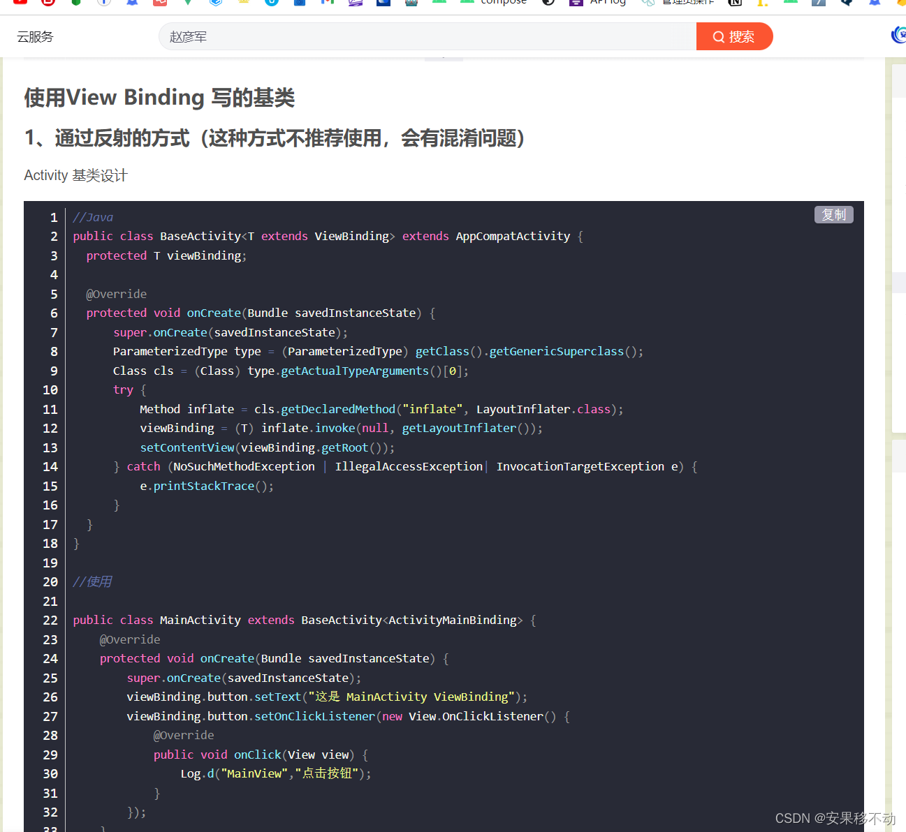Open the Facebook bookmark icon
This screenshot has height=832, width=906.
click(x=103, y=2)
